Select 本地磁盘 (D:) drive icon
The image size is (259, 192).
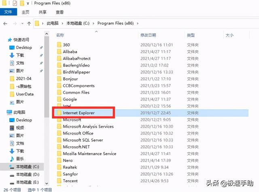click(12, 175)
